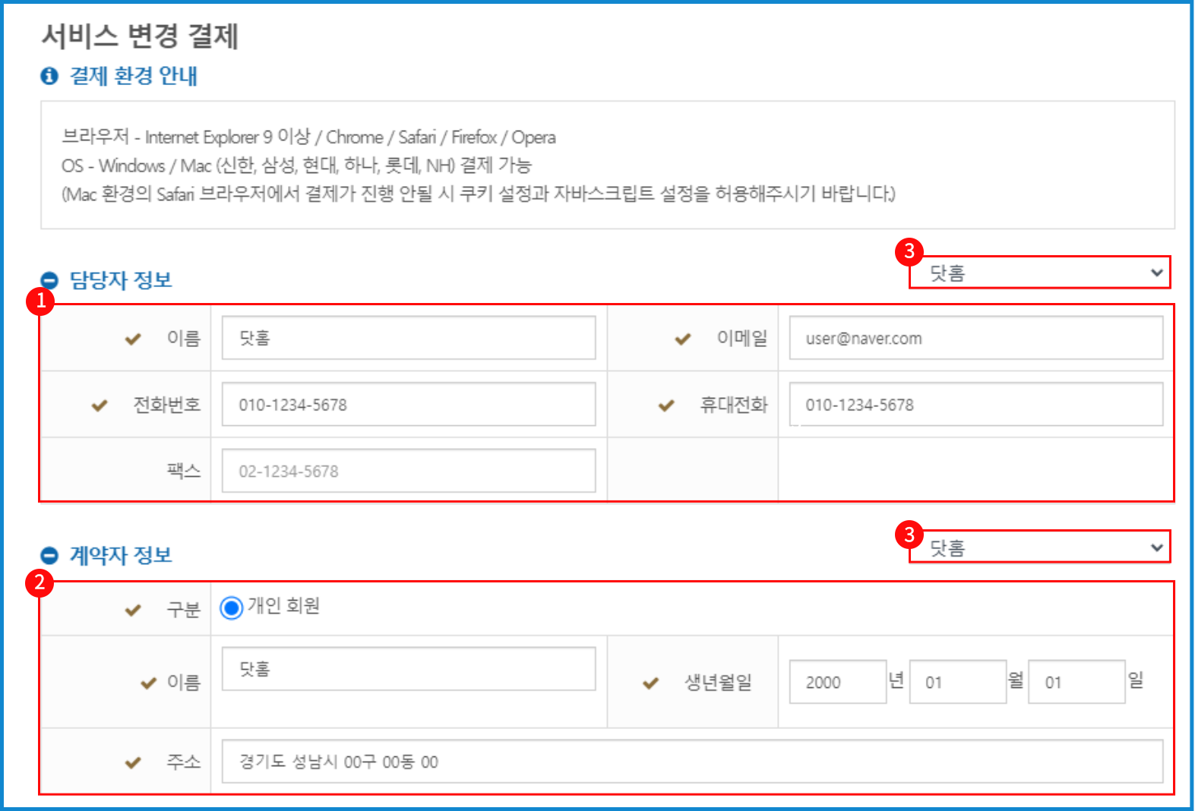Click the 주소 address input field
Viewport: 1195px width, 811px height.
(x=691, y=762)
